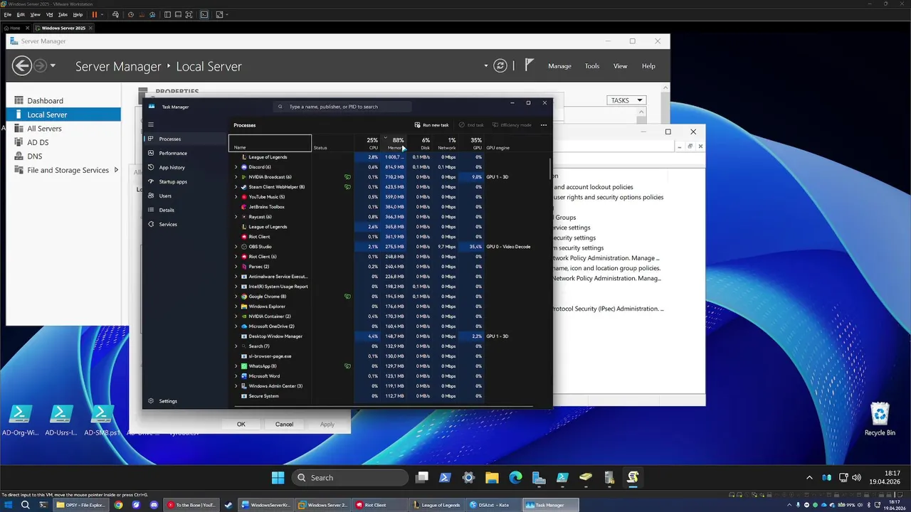The image size is (911, 512).
Task: Open the Help menu in Server Manager
Action: [648, 66]
